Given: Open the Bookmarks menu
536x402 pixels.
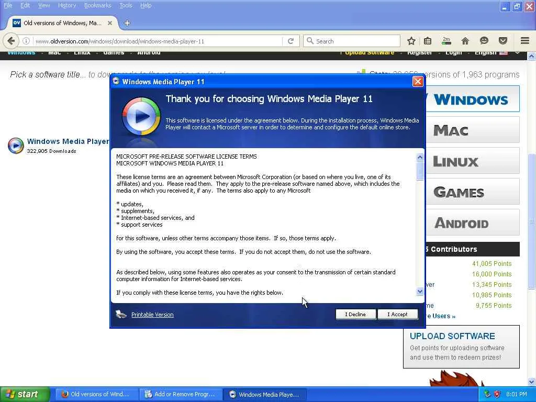Looking at the screenshot, I should point(98,5).
